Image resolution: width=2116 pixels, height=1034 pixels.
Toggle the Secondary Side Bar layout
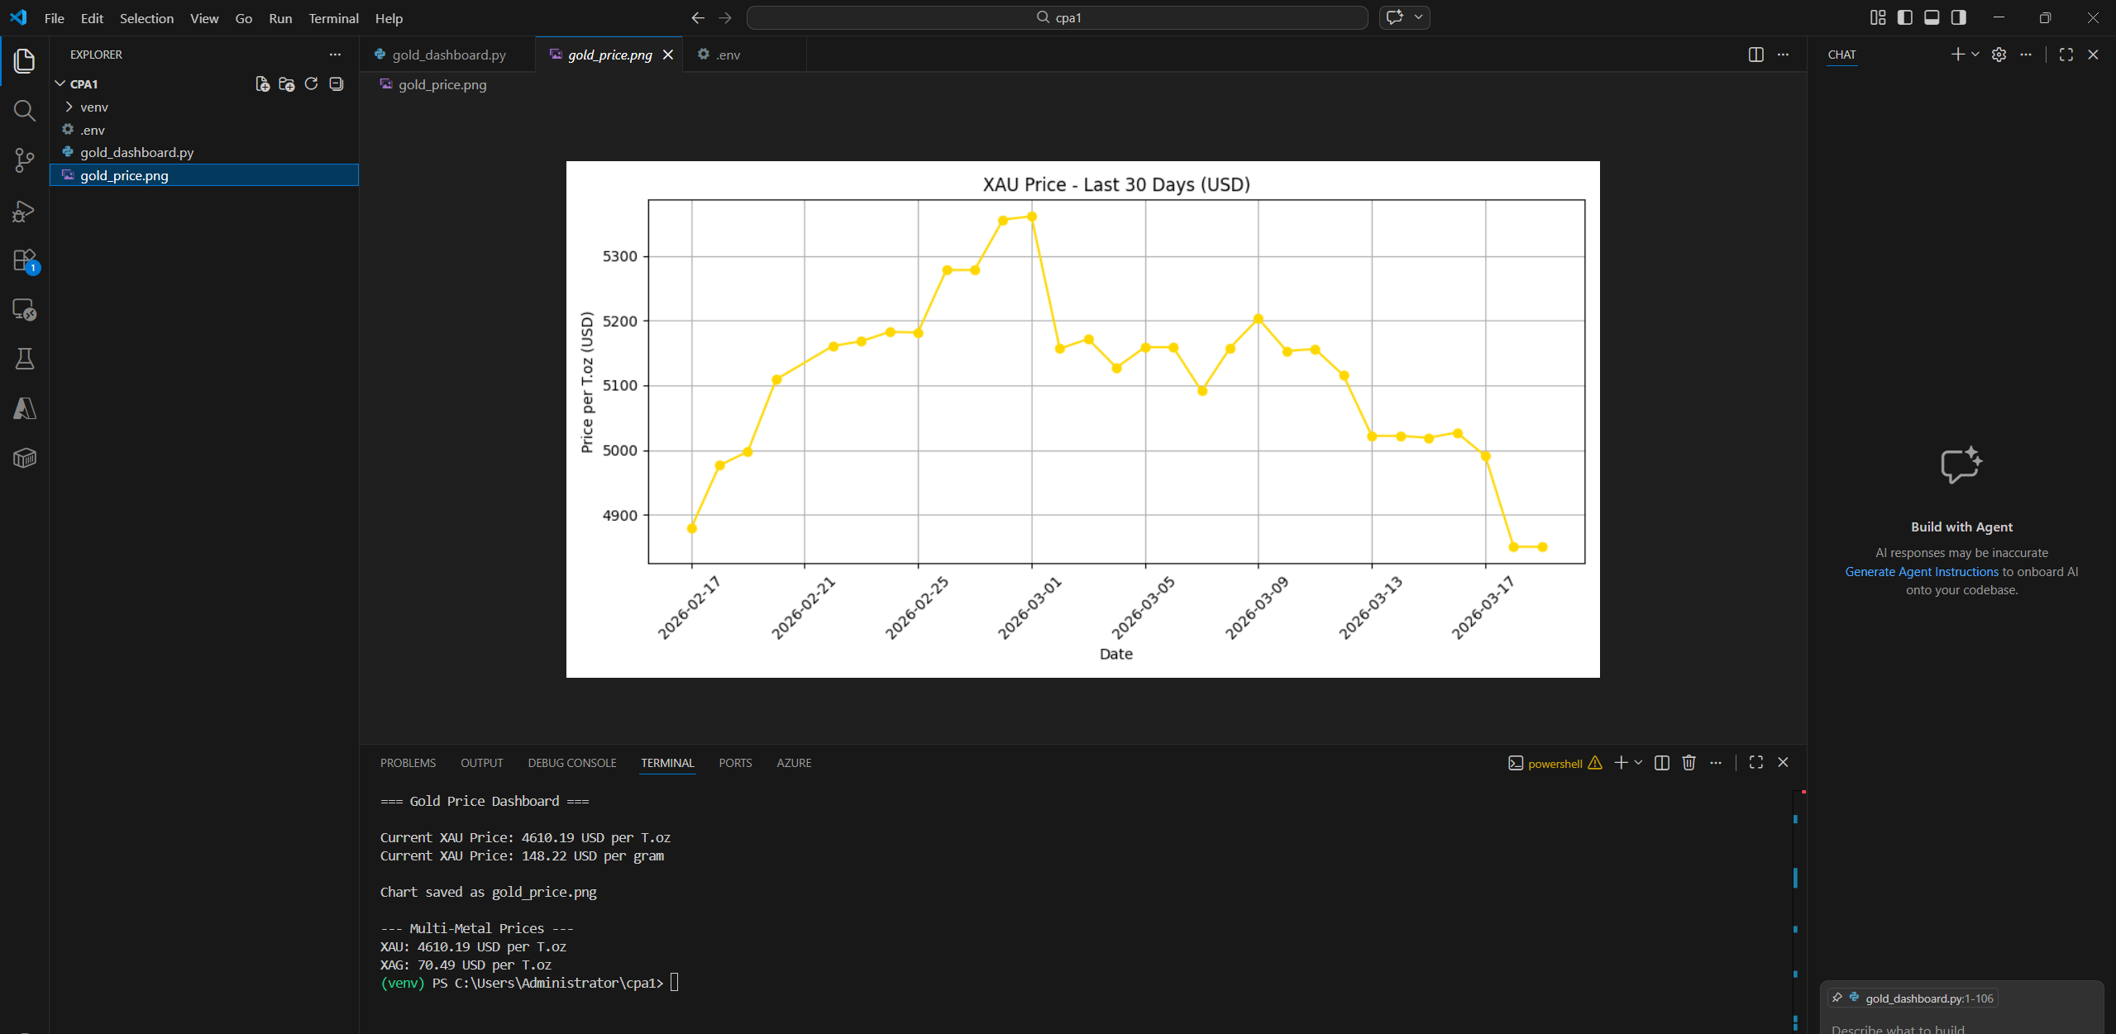(1958, 17)
